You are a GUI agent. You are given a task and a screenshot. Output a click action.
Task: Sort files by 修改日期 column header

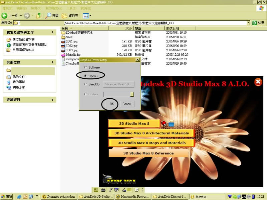click(x=180, y=28)
